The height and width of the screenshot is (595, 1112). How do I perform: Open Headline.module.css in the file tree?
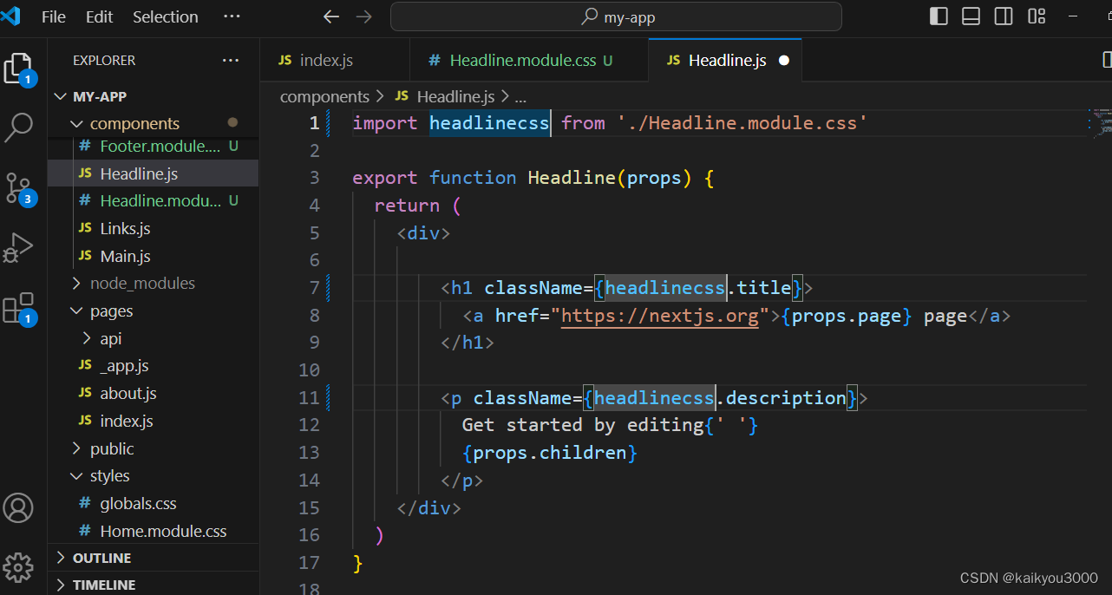(x=153, y=200)
